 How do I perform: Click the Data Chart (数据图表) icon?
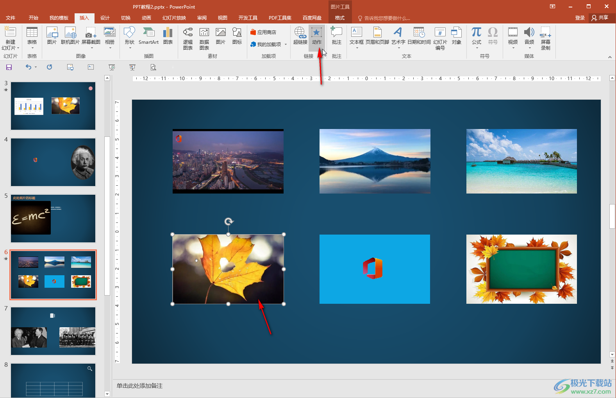(204, 38)
